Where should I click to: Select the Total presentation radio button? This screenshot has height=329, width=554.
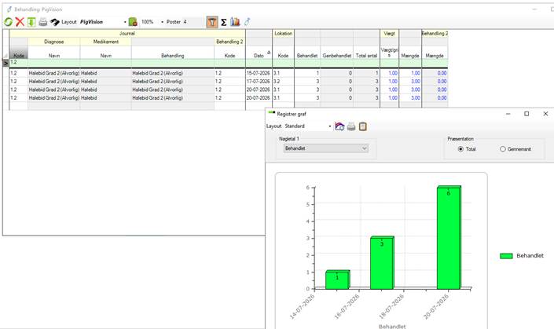click(460, 149)
